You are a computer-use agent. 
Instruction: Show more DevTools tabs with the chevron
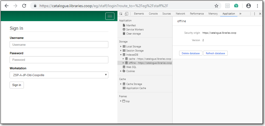[x=240, y=14]
